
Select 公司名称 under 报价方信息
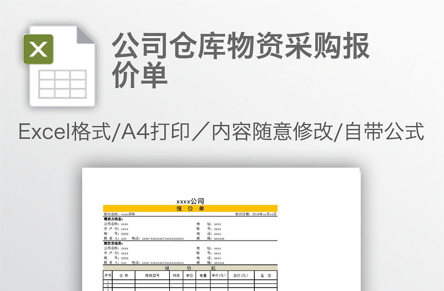coord(116,248)
